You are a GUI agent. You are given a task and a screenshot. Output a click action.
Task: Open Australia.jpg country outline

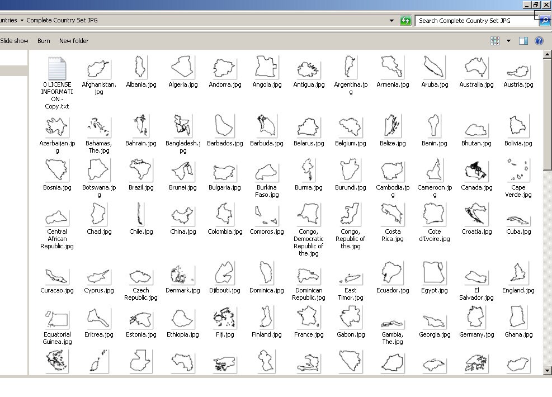(475, 67)
